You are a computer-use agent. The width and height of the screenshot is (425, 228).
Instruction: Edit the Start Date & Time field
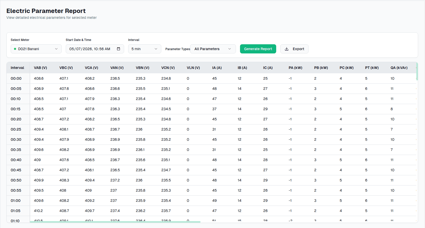click(95, 49)
